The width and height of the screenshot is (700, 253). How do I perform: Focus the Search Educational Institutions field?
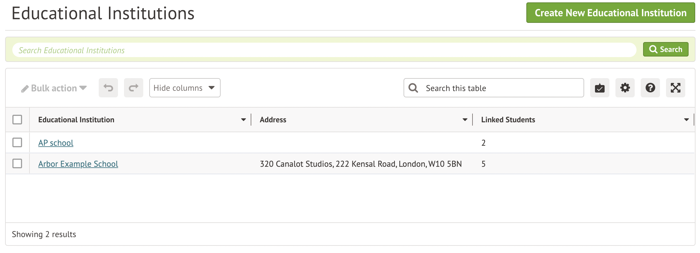point(324,50)
